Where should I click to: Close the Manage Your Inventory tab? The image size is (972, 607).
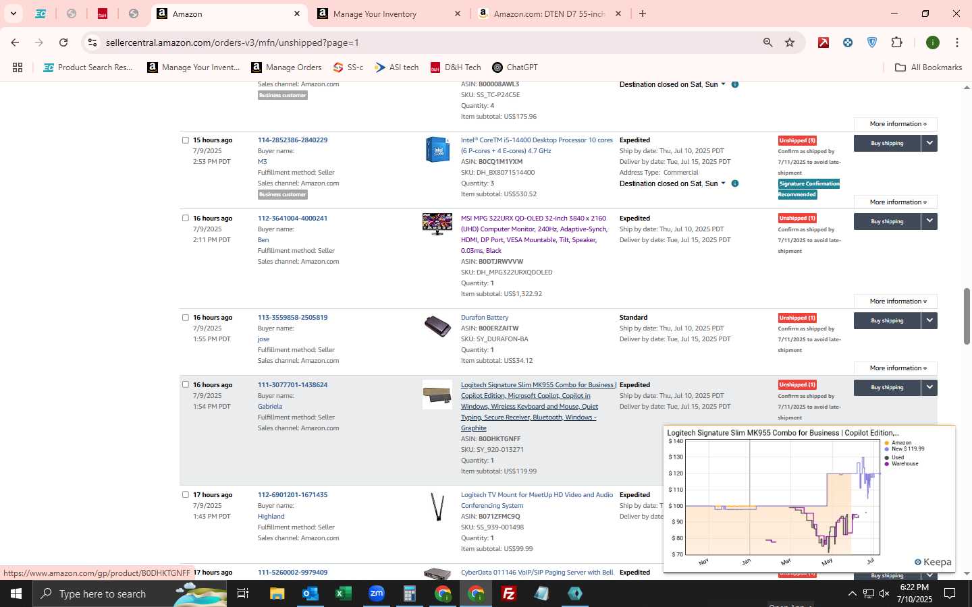pos(457,13)
